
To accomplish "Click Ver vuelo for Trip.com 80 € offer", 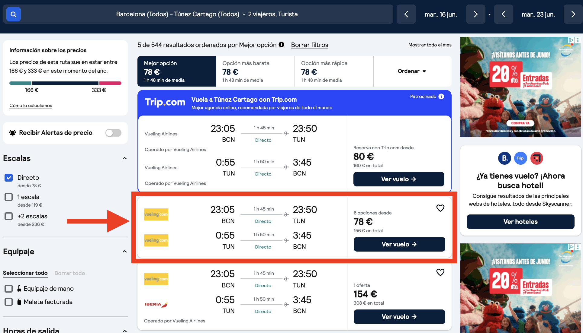I will (x=399, y=179).
